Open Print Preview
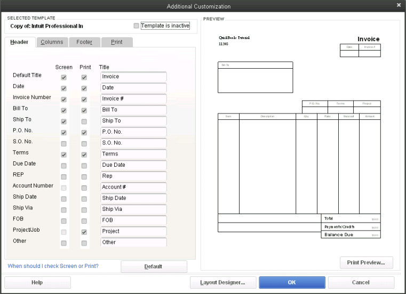The width and height of the screenshot is (406, 294). click(x=366, y=263)
